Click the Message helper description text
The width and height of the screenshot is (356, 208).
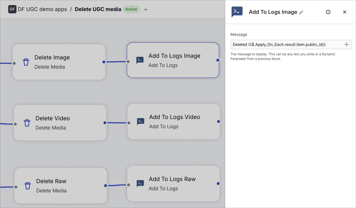pos(283,56)
